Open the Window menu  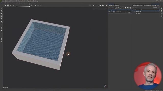(13, 3)
